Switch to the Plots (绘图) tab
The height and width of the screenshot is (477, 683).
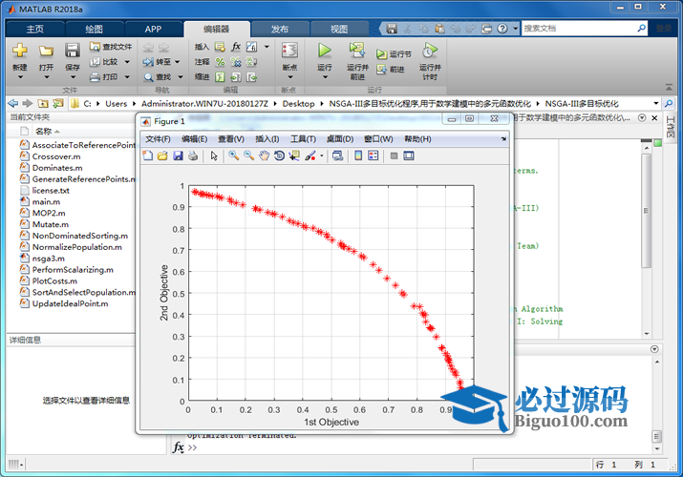pos(94,30)
